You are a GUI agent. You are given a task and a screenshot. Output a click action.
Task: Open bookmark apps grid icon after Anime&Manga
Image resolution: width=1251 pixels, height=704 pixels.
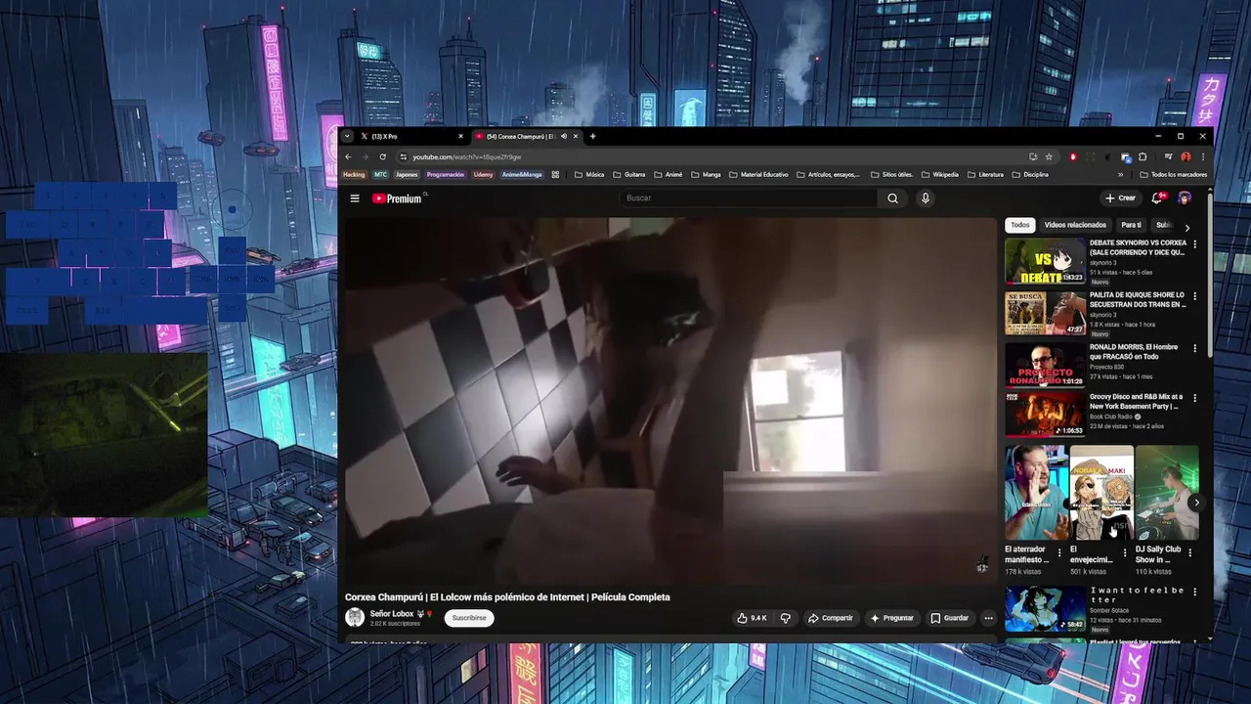pos(555,175)
